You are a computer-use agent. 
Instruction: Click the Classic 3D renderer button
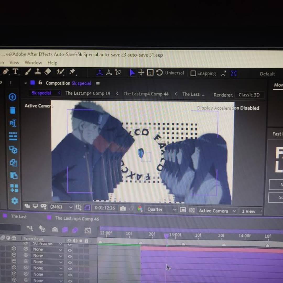[249, 95]
